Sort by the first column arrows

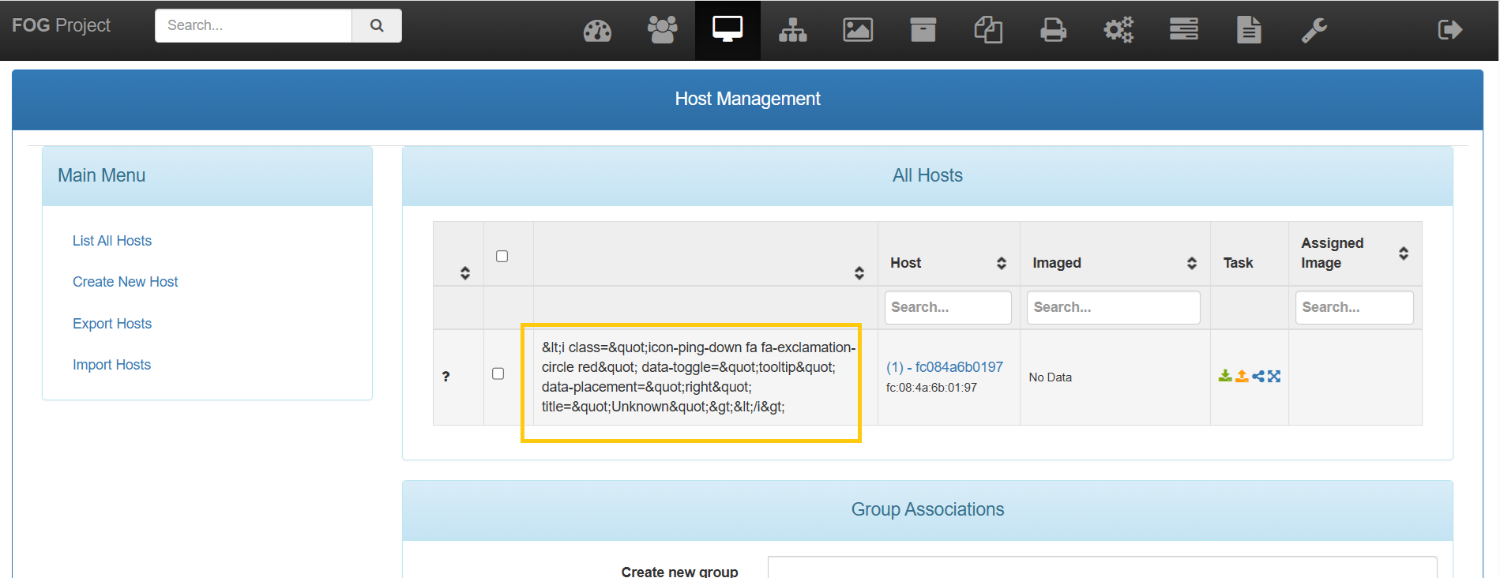pyautogui.click(x=464, y=273)
